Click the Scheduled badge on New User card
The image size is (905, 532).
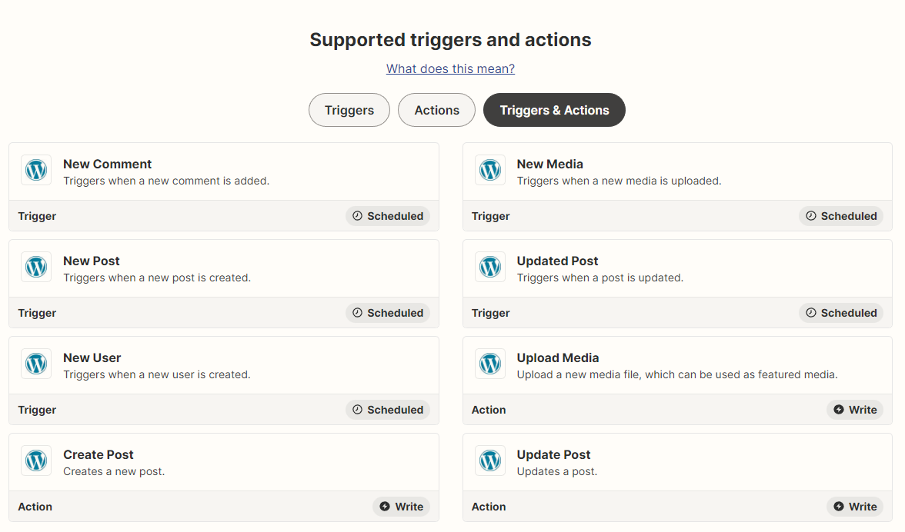388,410
